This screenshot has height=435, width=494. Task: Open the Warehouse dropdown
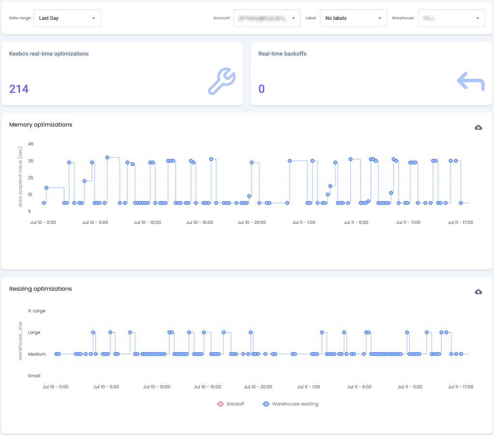[x=451, y=18]
